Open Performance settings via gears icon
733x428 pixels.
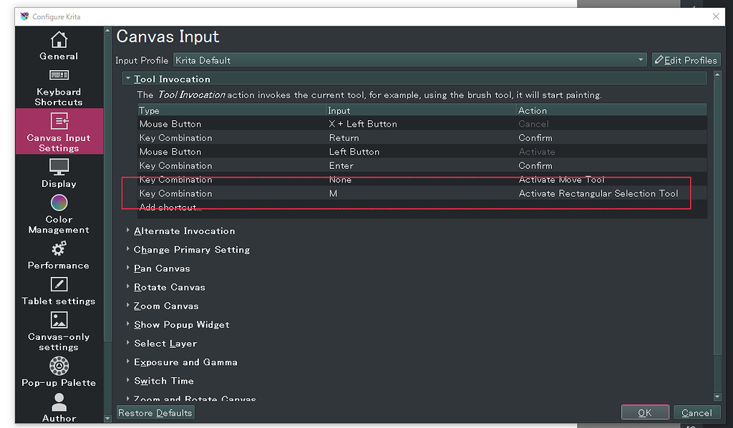click(x=59, y=248)
